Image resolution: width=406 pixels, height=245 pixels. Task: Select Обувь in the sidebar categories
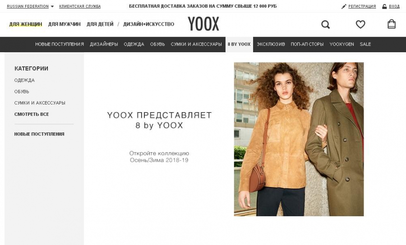coord(22,91)
